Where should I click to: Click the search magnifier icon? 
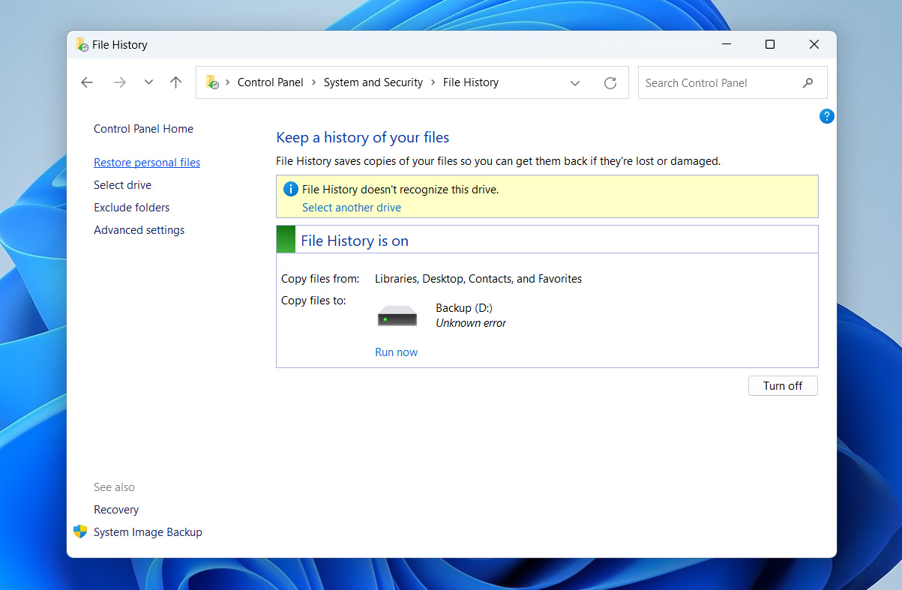click(808, 83)
